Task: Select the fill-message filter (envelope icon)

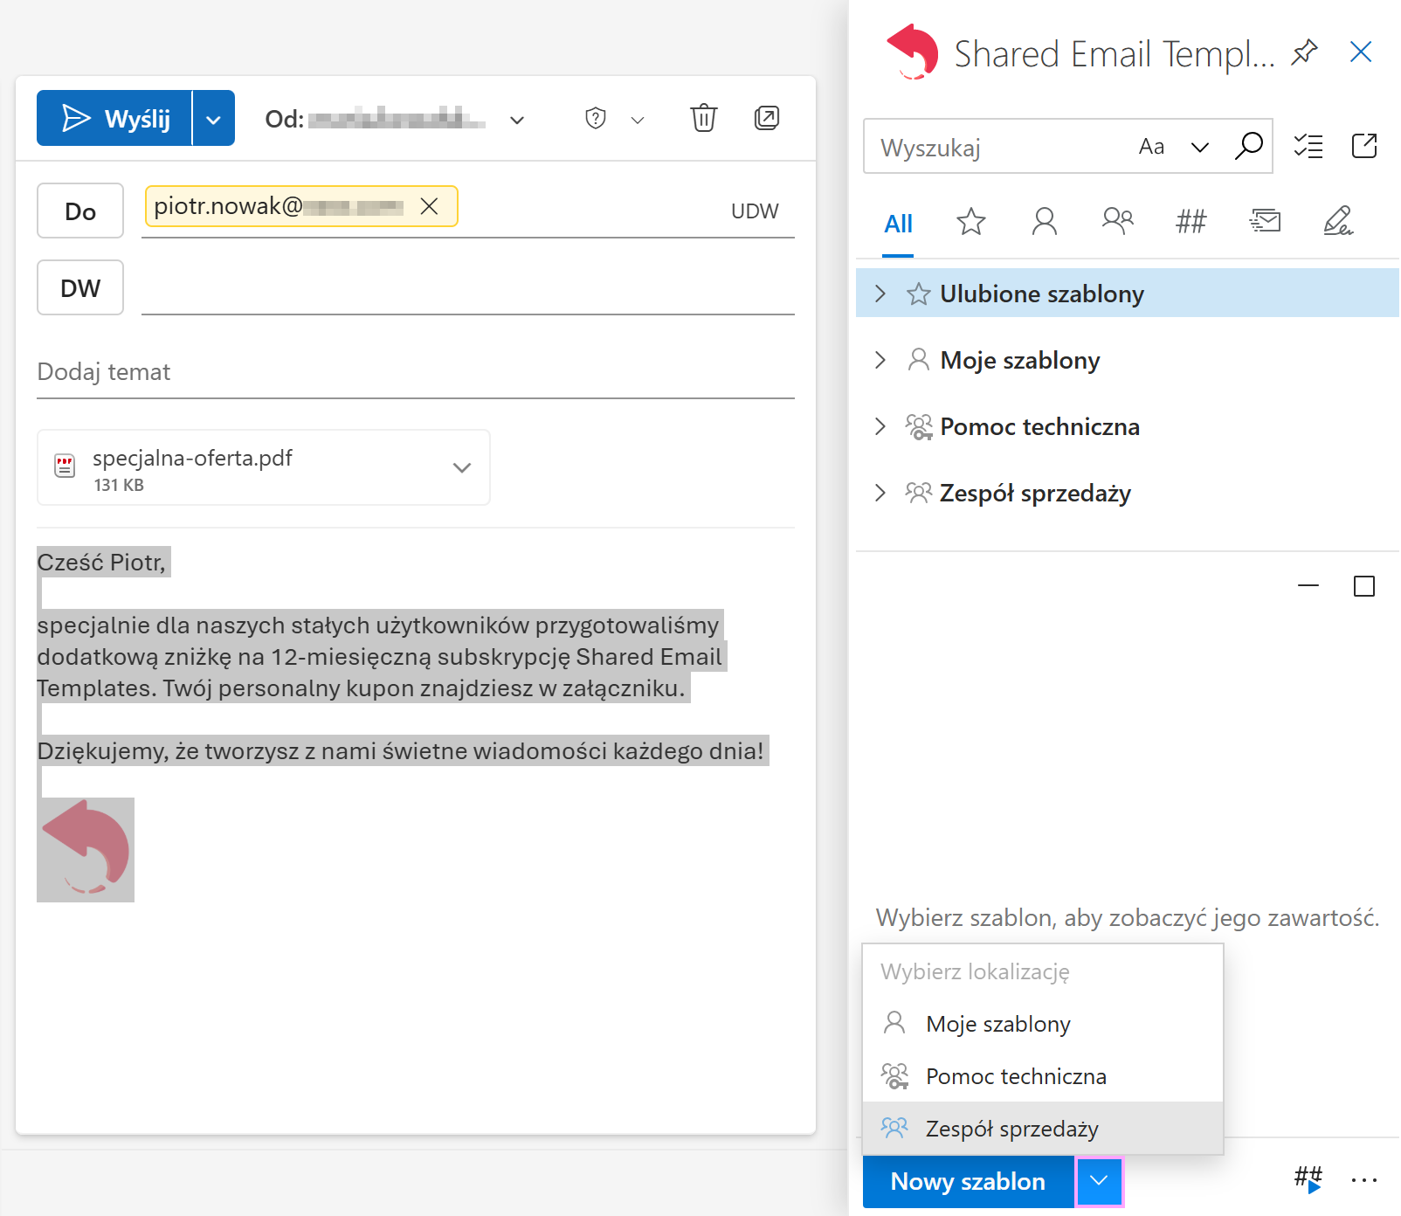Action: coord(1265,222)
